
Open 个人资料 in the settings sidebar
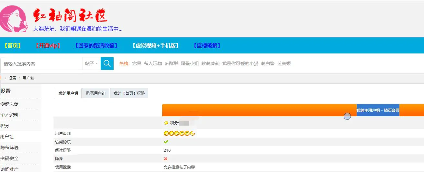(x=9, y=115)
